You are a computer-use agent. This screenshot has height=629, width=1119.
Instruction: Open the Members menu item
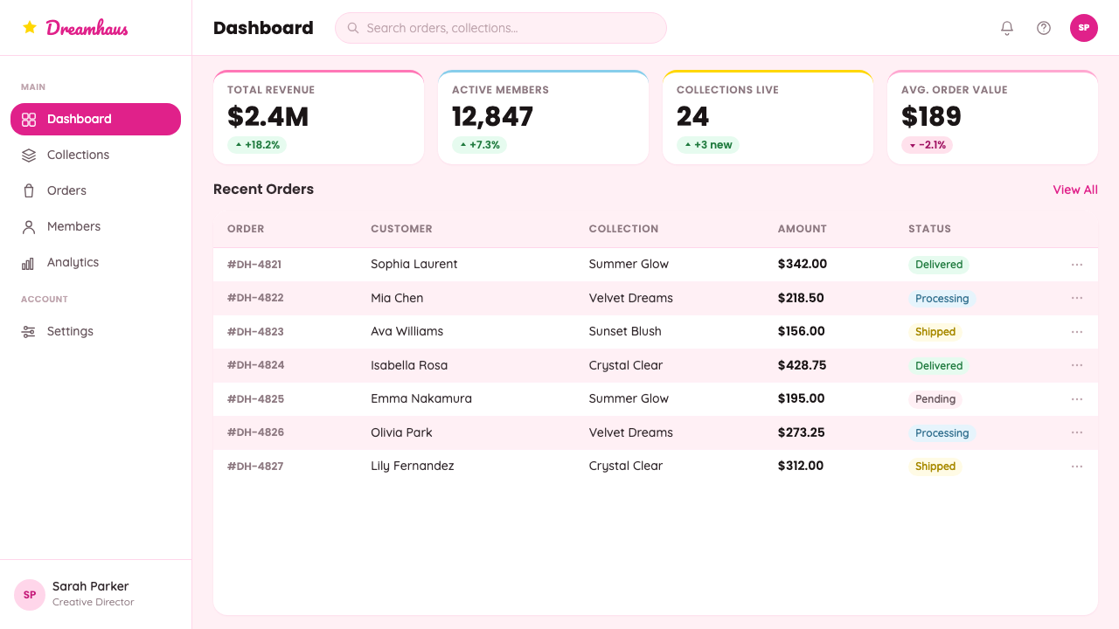95,227
